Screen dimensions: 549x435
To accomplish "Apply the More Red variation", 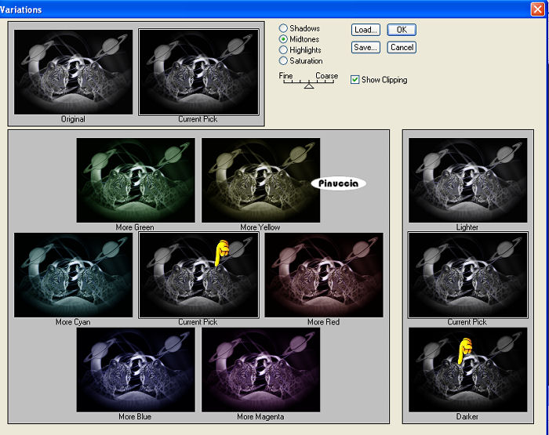I will pos(324,275).
